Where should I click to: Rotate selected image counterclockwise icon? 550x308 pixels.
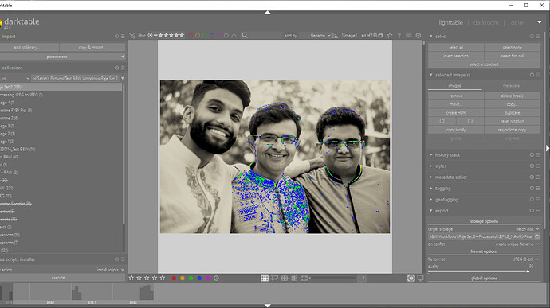click(x=442, y=121)
